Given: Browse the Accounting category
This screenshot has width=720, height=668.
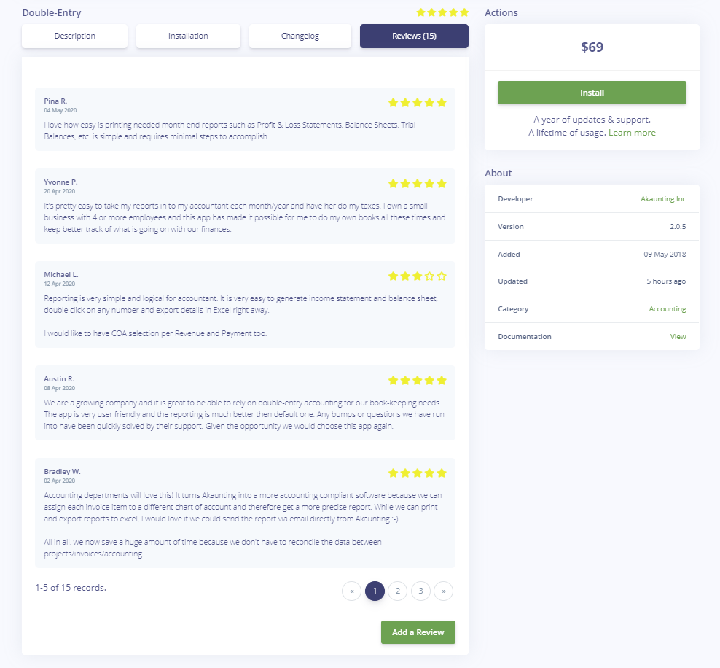Looking at the screenshot, I should coord(668,308).
